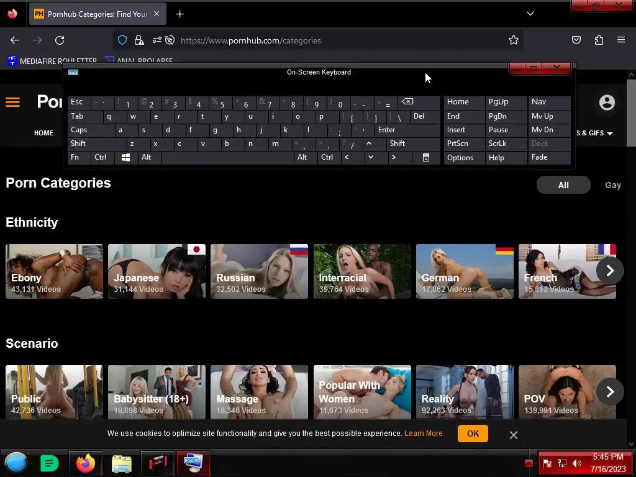Viewport: 636px width, 477px height.
Task: Click the space bar on the On-Screen Keyboard
Action: (x=227, y=157)
